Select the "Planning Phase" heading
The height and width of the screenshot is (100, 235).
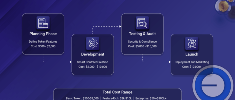point(43,34)
